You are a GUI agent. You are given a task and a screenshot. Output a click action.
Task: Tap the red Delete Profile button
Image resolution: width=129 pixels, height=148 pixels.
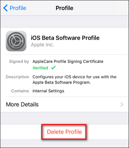tap(64, 132)
